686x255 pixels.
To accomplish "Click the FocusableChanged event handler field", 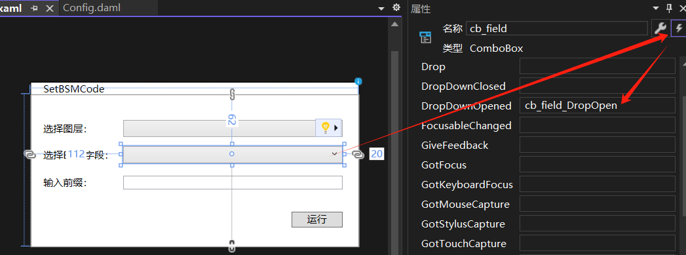I will point(597,125).
